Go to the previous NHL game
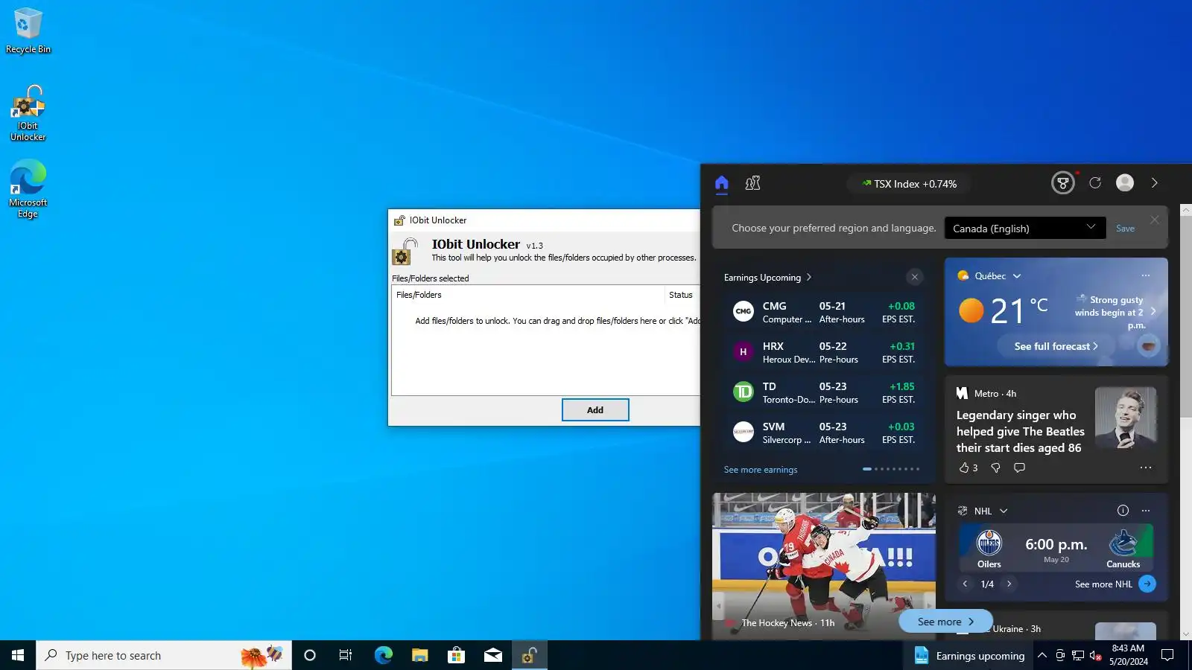1192x670 pixels. point(966,584)
